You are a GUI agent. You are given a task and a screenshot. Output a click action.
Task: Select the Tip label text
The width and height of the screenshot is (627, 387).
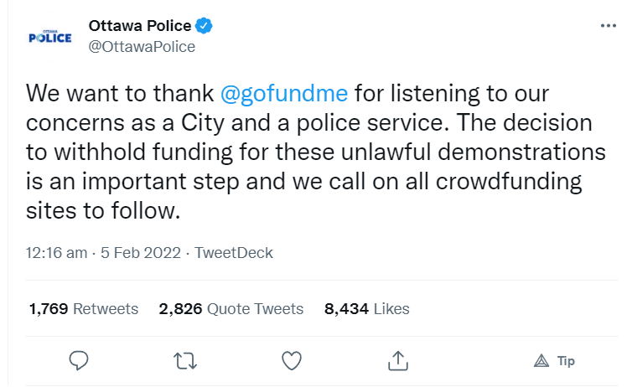click(x=566, y=361)
